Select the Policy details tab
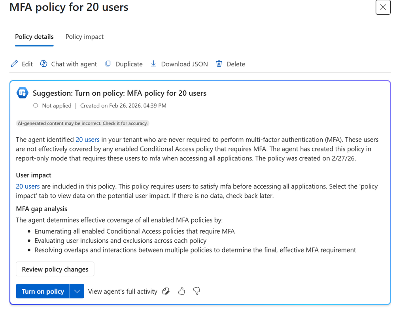Screen dimensions: 395x313 click(34, 37)
